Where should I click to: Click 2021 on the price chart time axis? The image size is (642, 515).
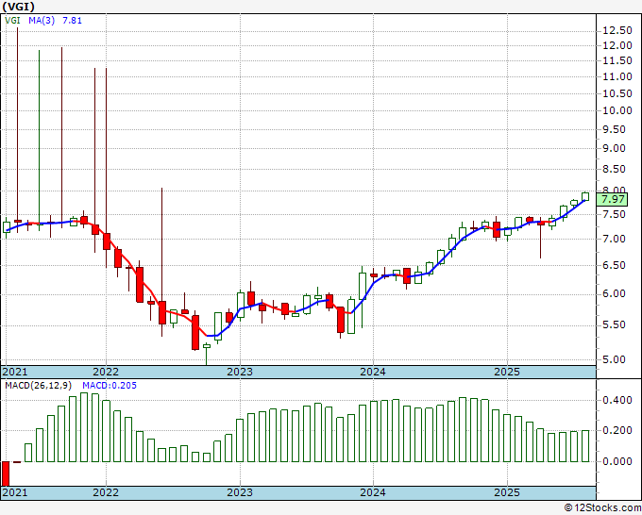pyautogui.click(x=15, y=372)
